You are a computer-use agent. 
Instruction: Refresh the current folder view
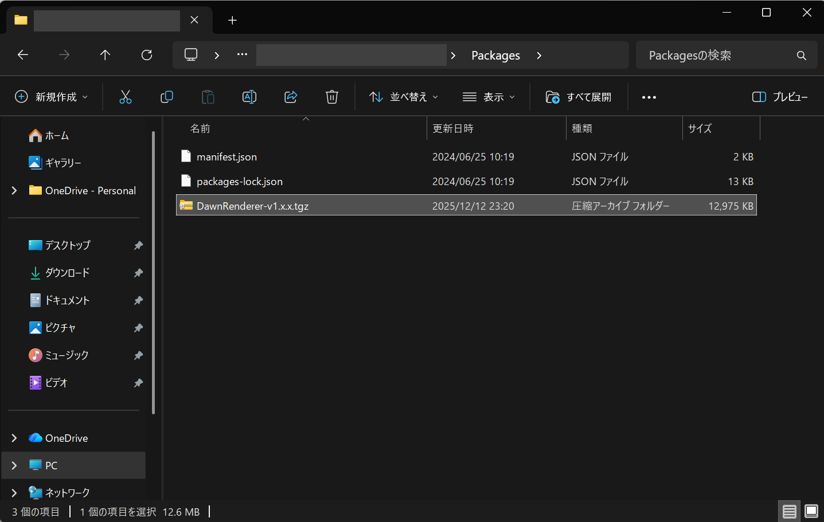coord(147,55)
